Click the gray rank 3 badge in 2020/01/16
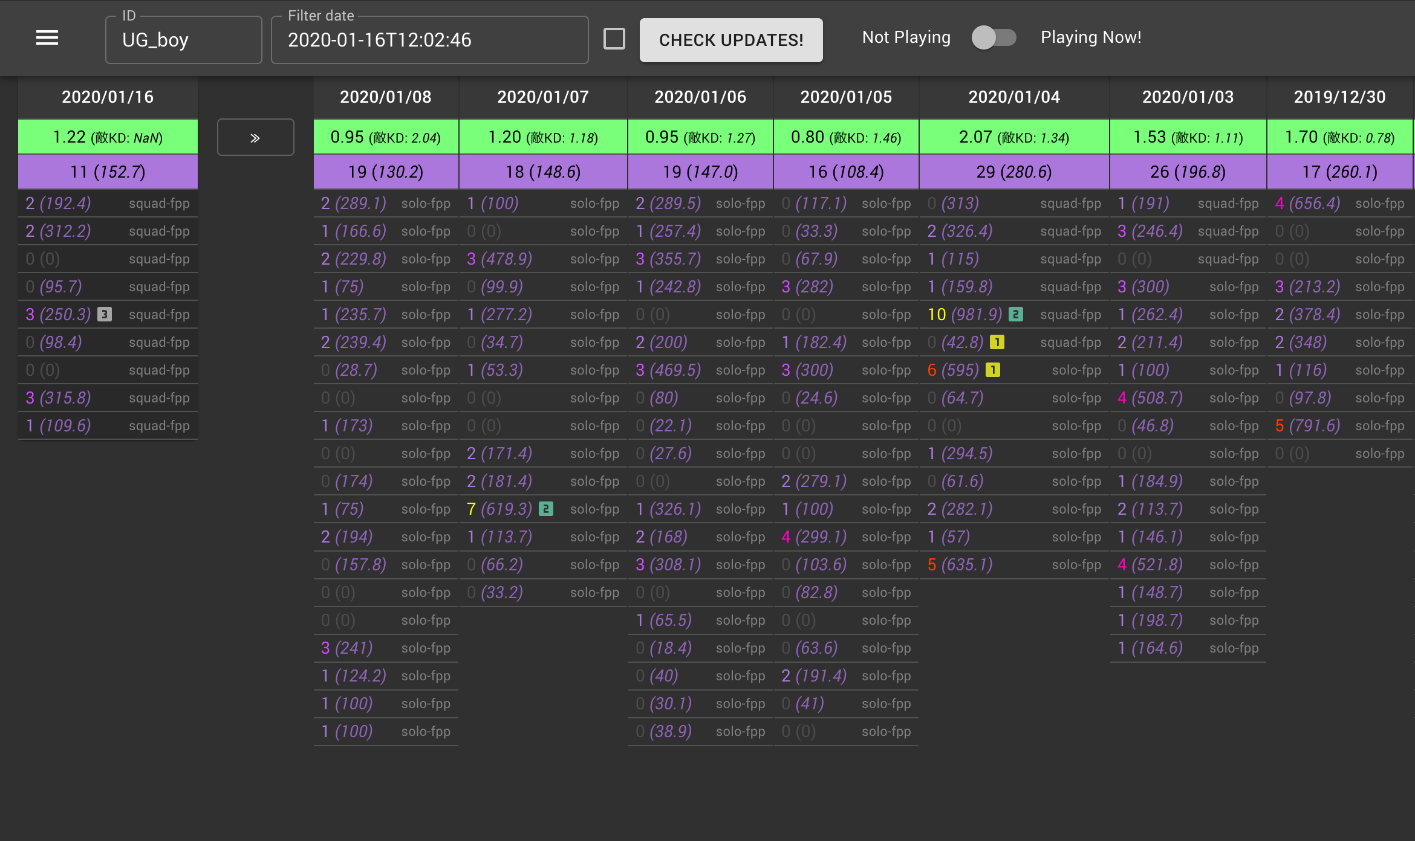The image size is (1415, 841). [105, 314]
